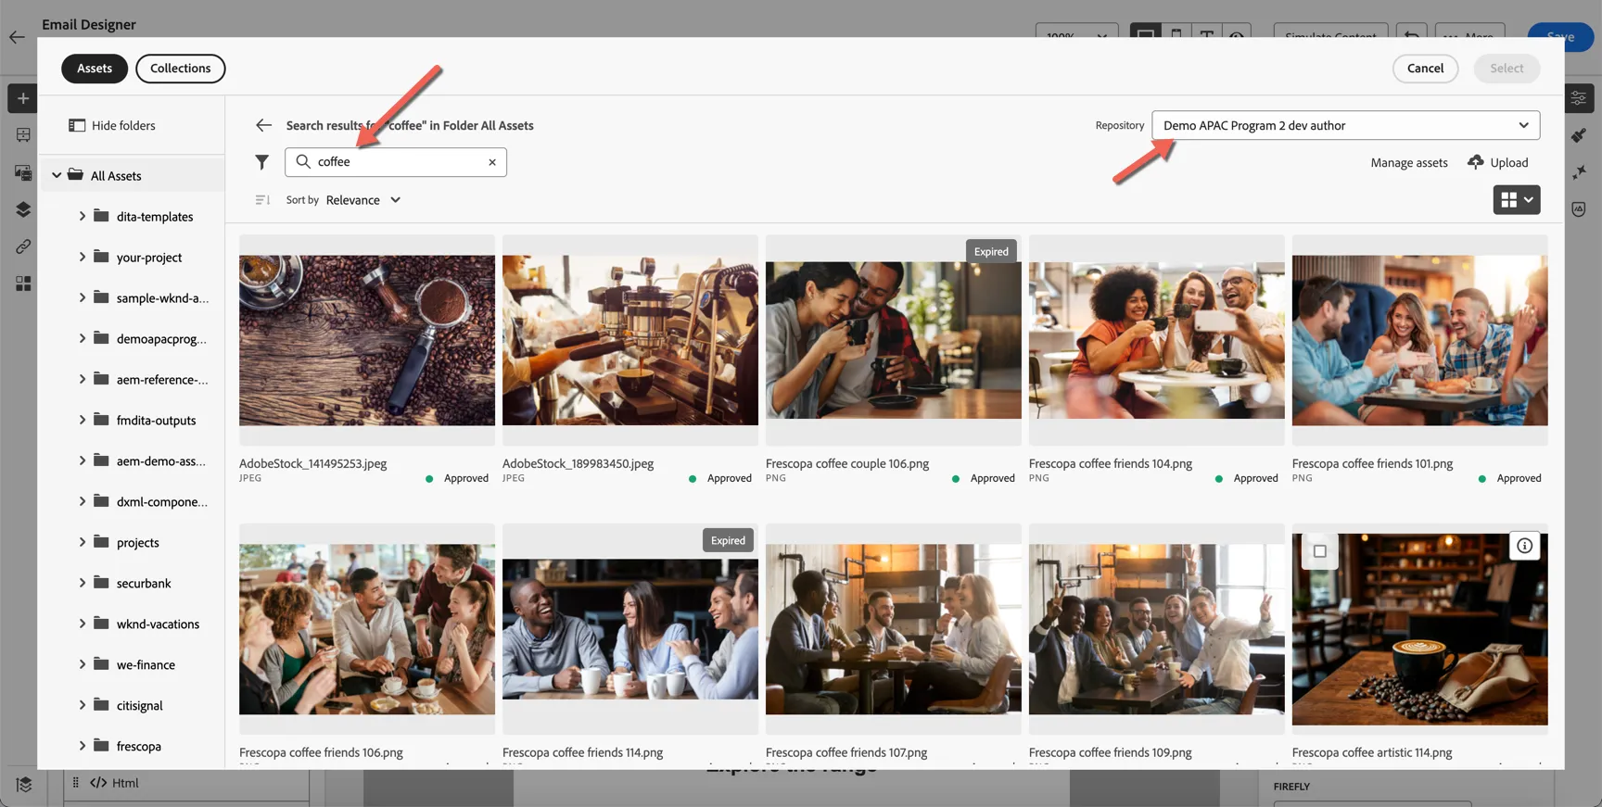
Task: Switch to the Assets tab
Action: point(95,69)
